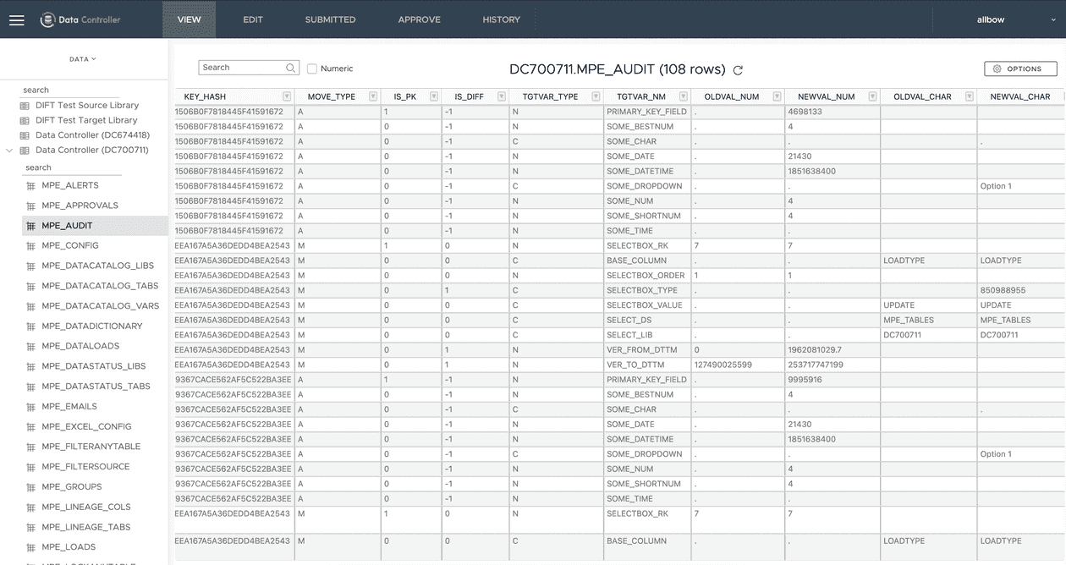Click the OPTIONS button

(x=1020, y=69)
